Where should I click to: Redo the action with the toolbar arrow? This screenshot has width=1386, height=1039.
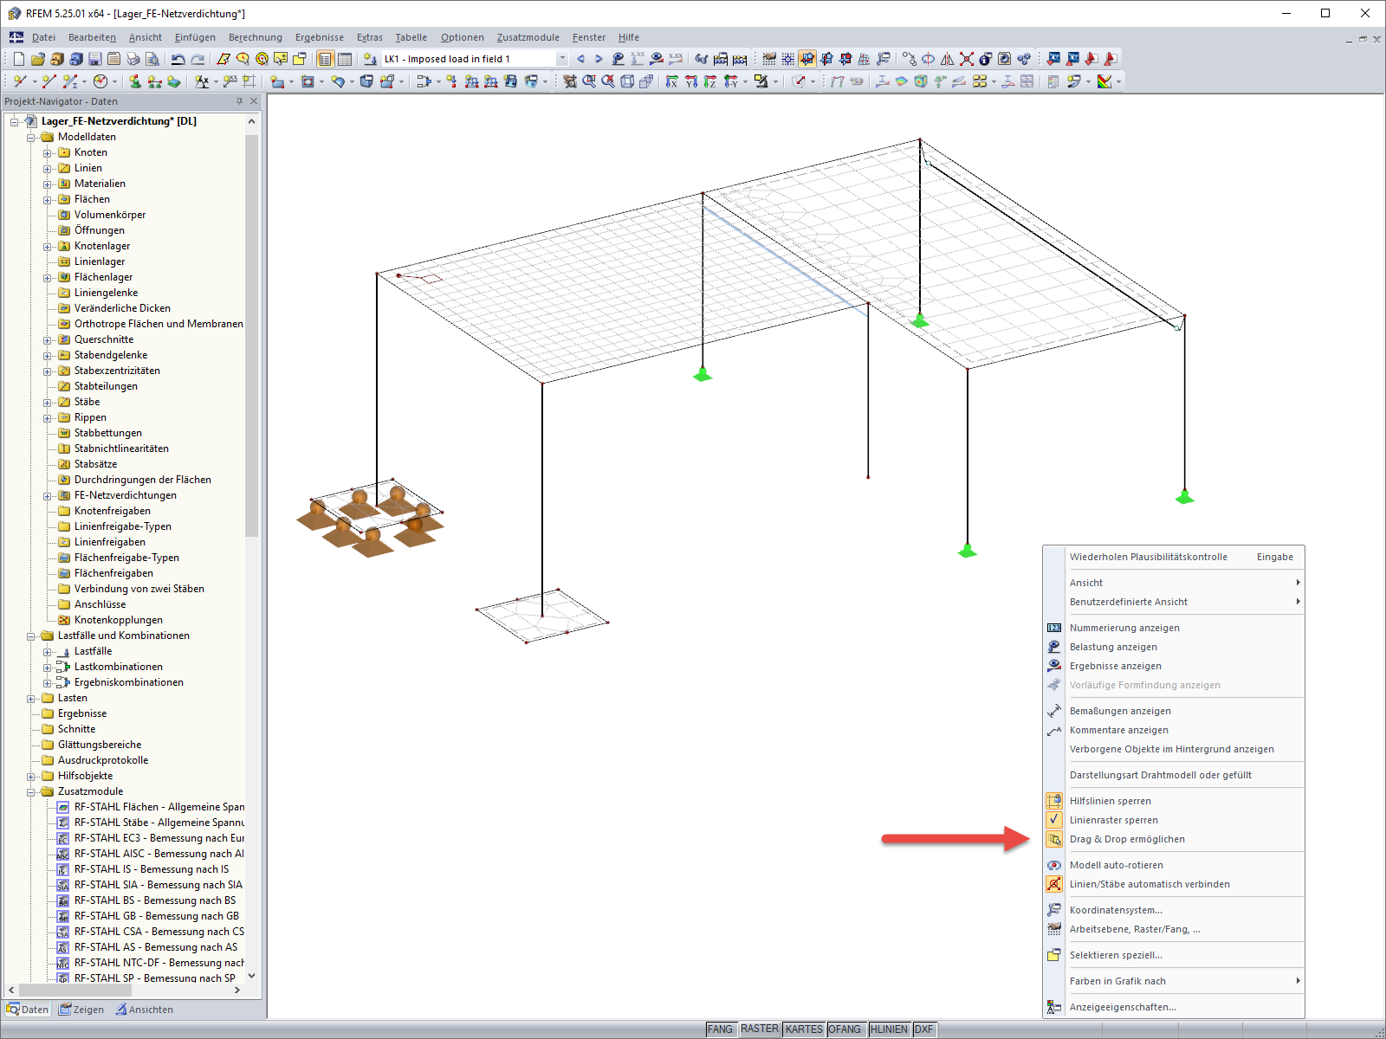click(x=198, y=59)
